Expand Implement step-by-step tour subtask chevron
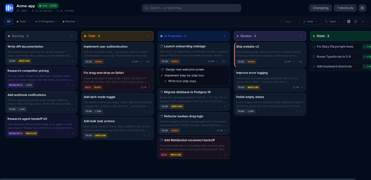371x180 pixels. click(x=162, y=76)
